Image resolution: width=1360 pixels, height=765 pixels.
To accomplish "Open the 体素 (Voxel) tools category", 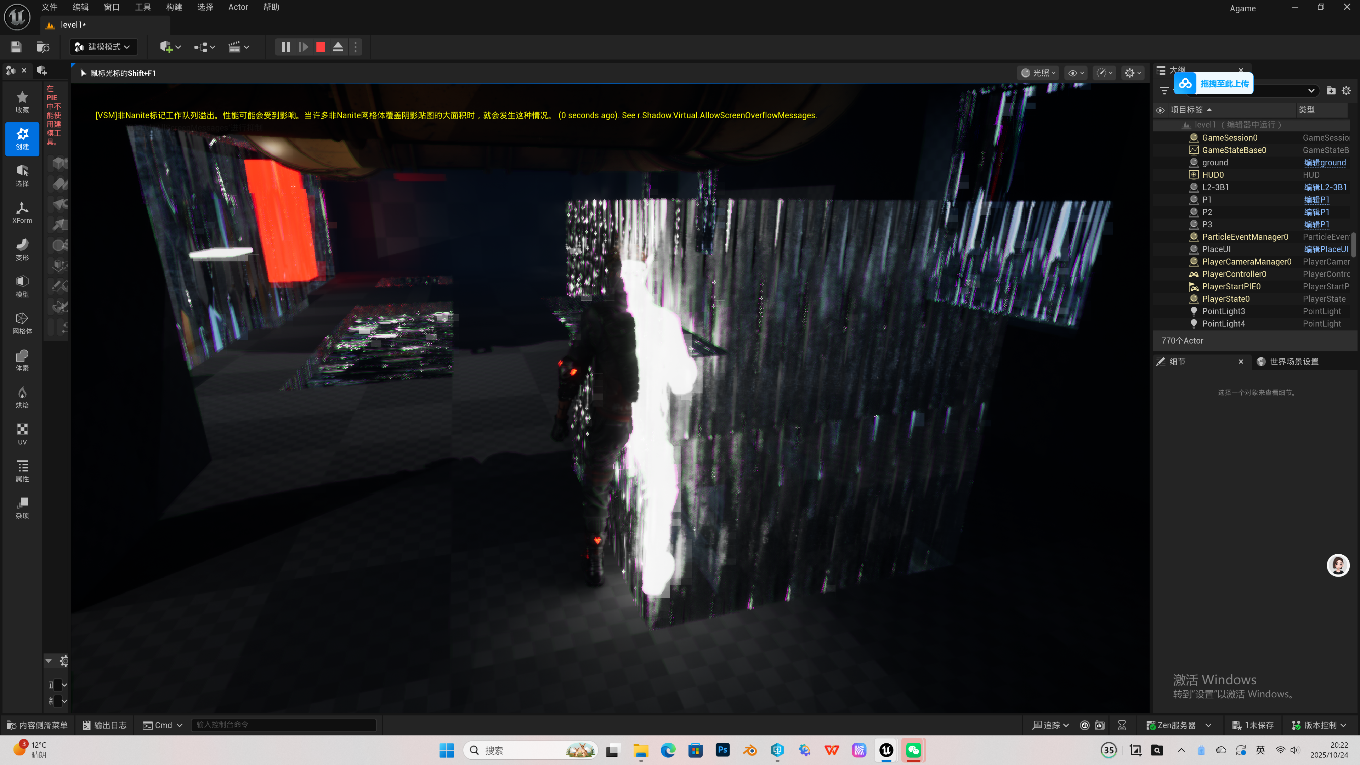I will click(x=22, y=360).
